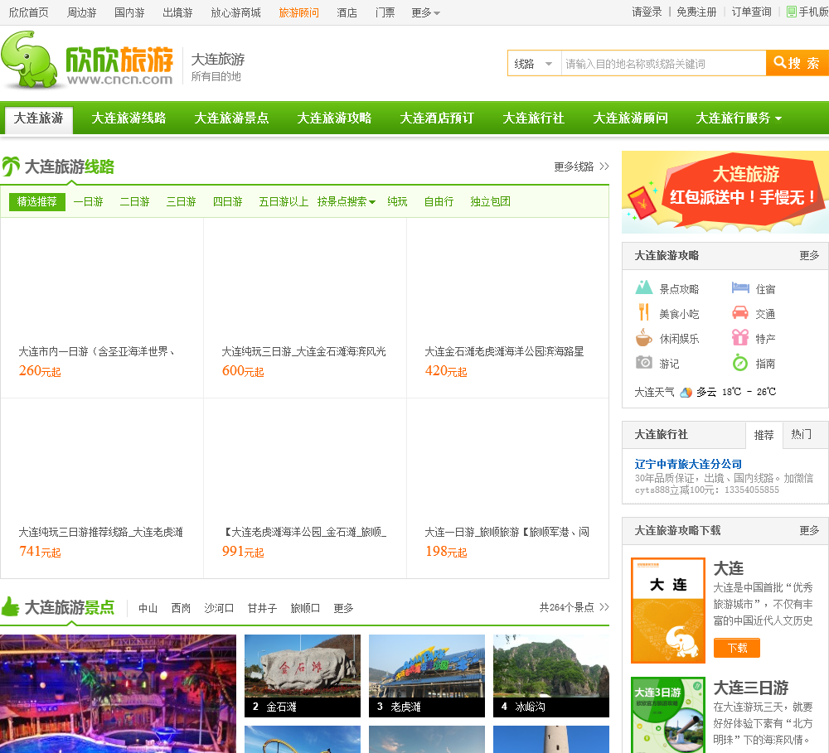Click the destination keyword search input field
This screenshot has width=829, height=753.
tap(663, 64)
